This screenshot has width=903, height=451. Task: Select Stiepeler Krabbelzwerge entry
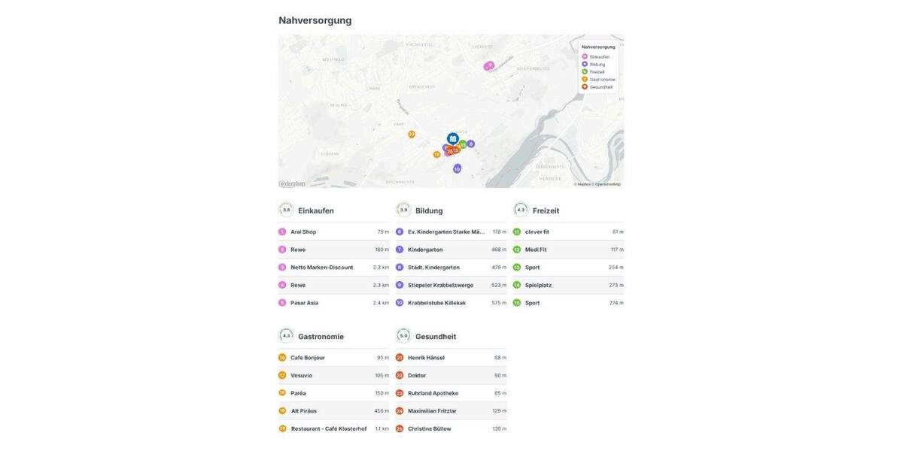[440, 285]
